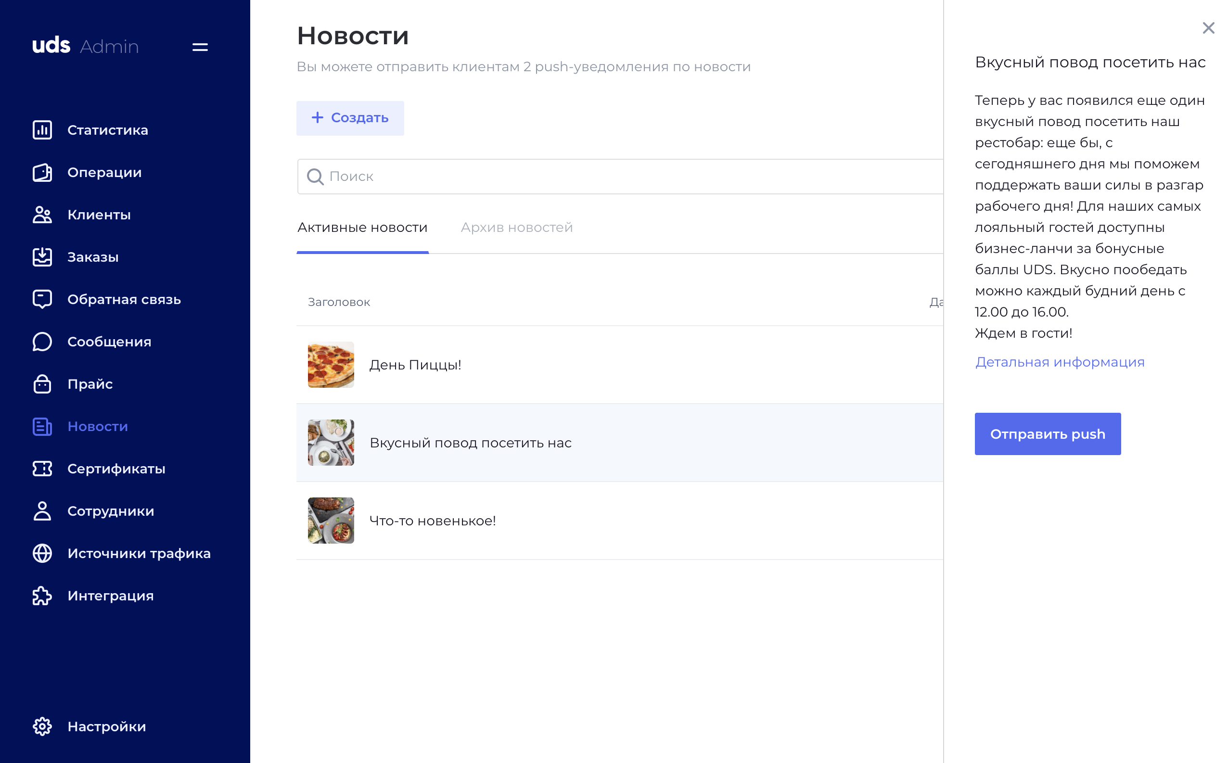Select the Операции icon in the sidebar
Image resolution: width=1228 pixels, height=763 pixels.
[x=41, y=173]
